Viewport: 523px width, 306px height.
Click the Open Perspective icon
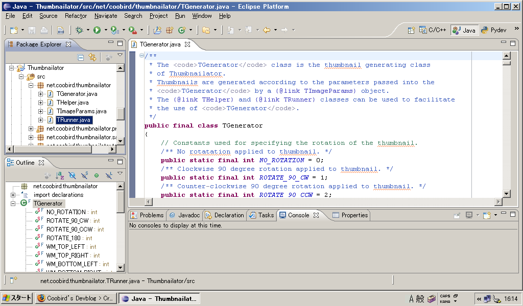[411, 30]
